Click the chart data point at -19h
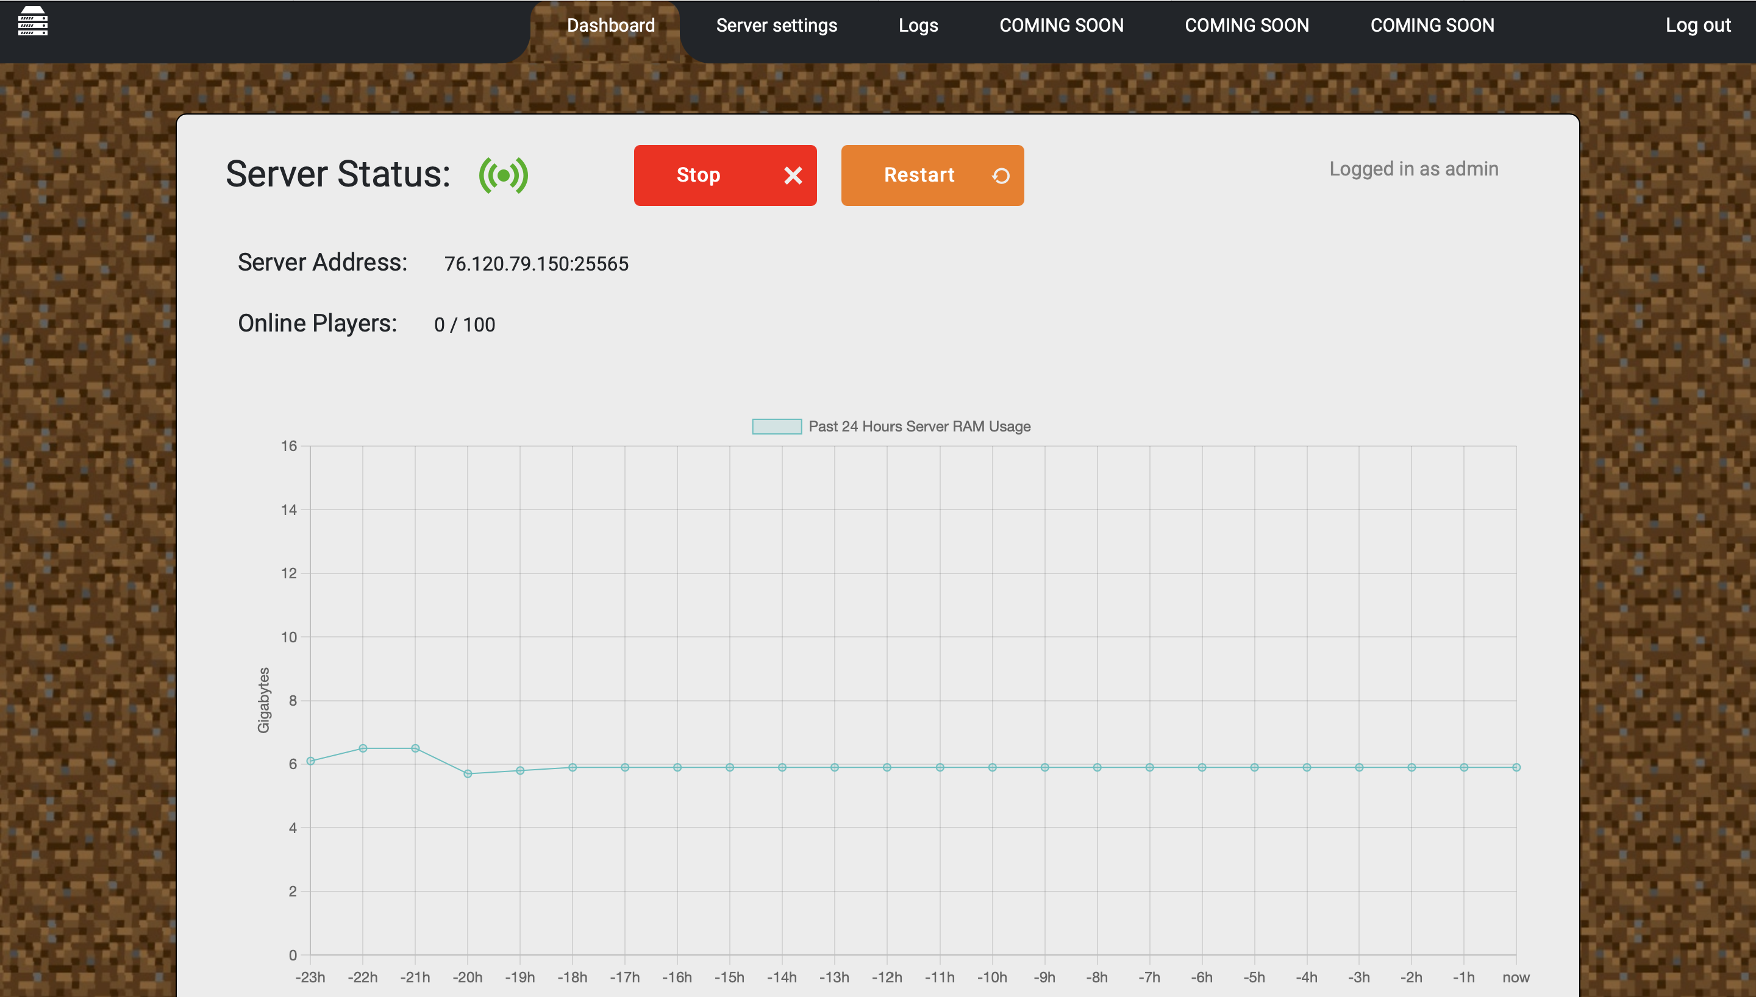 [x=520, y=770]
